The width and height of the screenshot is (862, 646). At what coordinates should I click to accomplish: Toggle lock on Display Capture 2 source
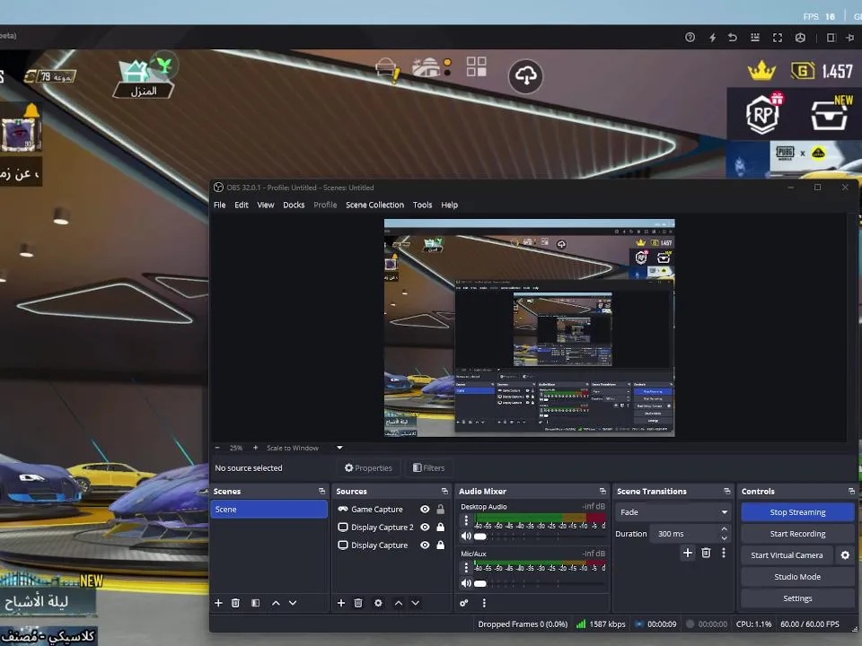440,528
